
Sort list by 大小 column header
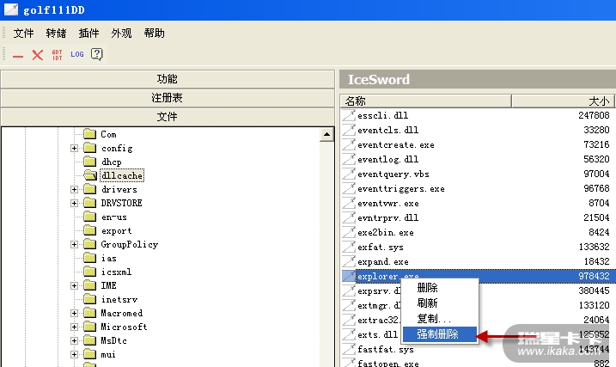point(563,101)
